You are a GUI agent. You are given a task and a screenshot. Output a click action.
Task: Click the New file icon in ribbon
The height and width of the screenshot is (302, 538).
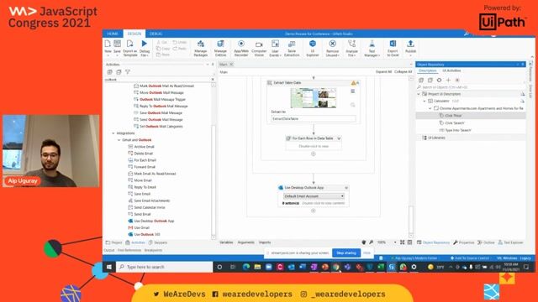coord(108,44)
